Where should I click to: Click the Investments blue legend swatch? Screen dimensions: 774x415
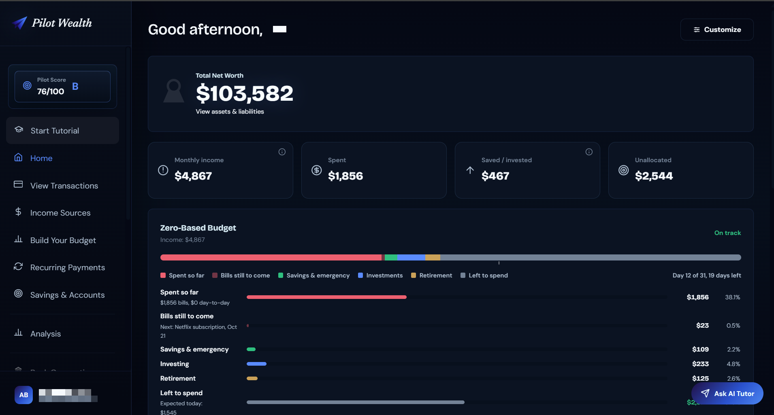pos(360,275)
